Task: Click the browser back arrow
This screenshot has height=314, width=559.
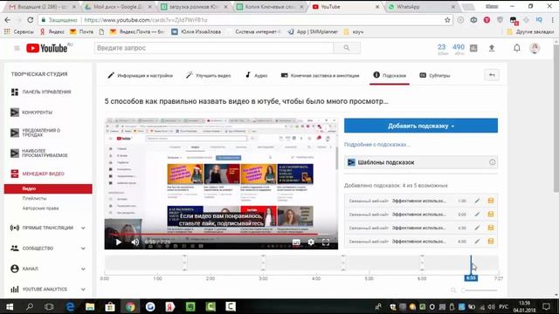Action: coord(7,20)
